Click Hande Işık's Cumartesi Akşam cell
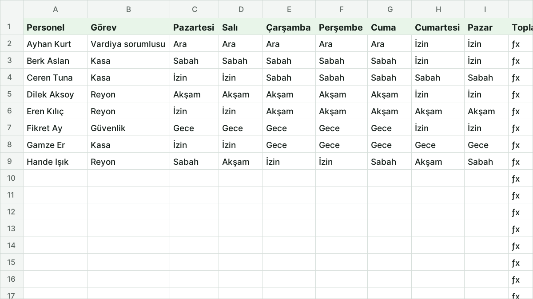Image resolution: width=533 pixels, height=299 pixels. pyautogui.click(x=438, y=161)
